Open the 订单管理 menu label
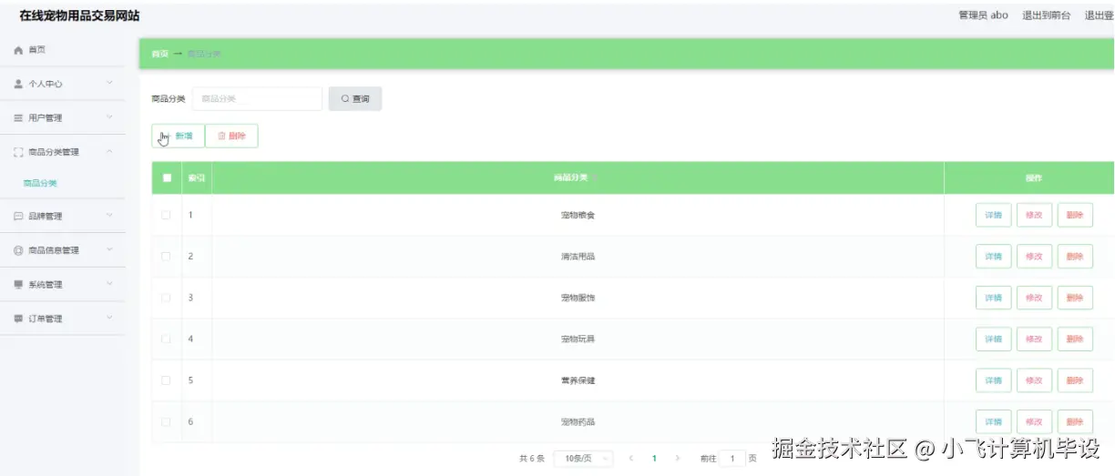 coord(46,319)
